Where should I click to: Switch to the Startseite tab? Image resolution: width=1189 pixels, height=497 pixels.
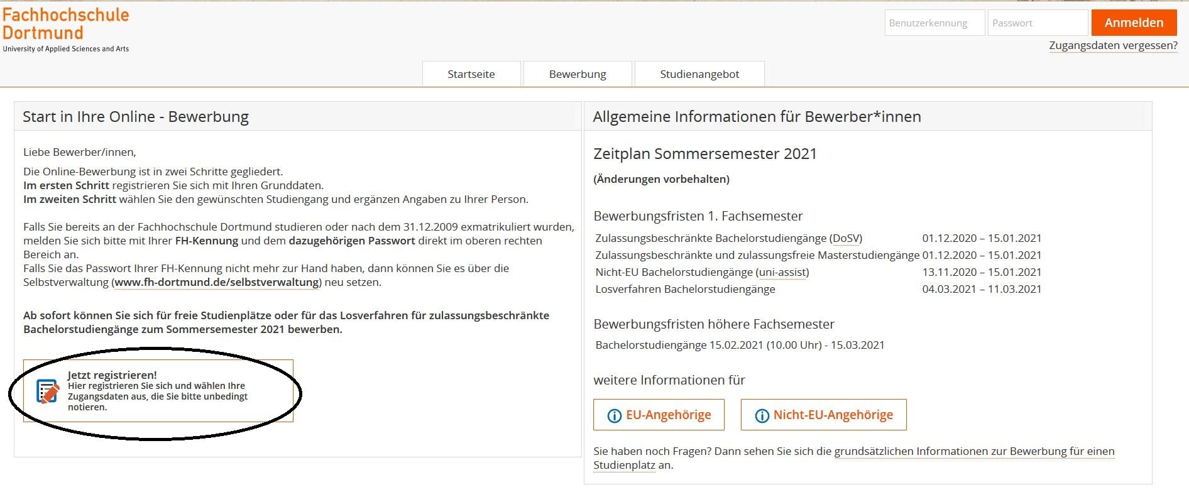[x=471, y=74]
